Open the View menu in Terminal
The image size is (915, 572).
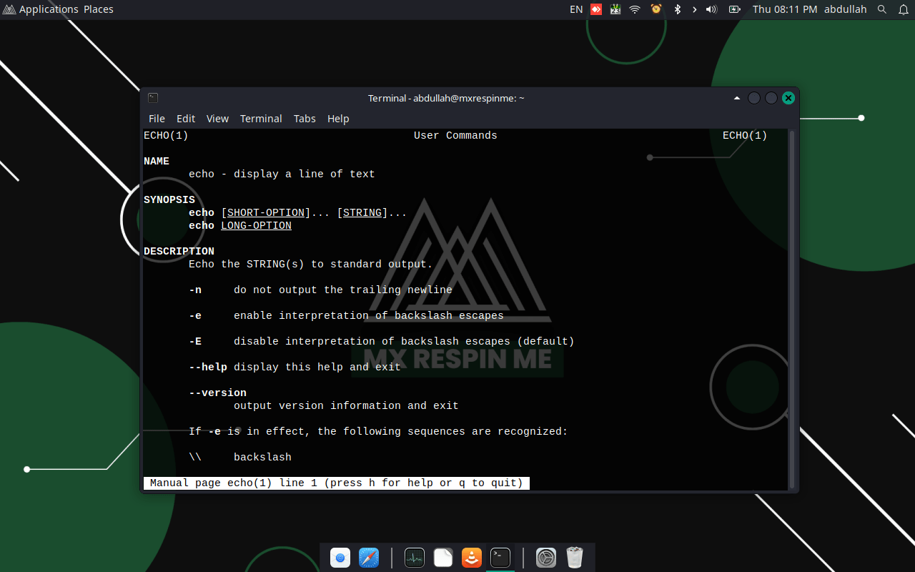[x=217, y=119]
